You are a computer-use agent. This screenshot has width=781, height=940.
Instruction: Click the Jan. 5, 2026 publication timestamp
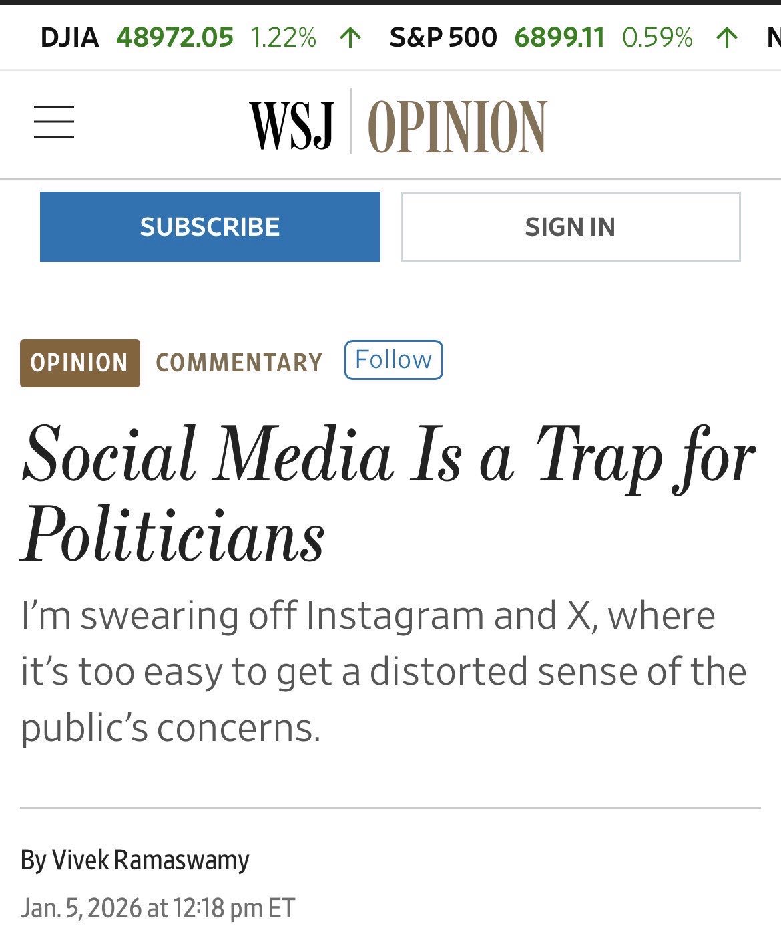[x=158, y=908]
